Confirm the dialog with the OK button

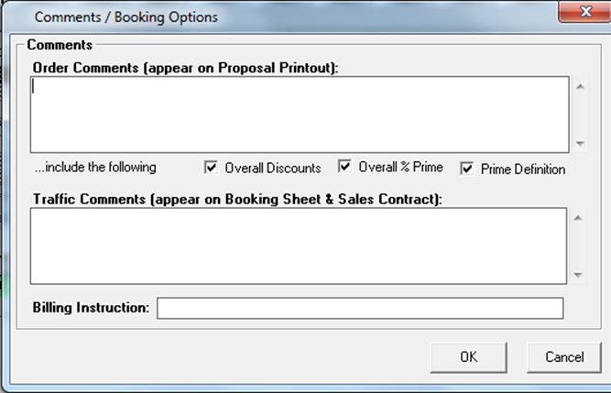pos(468,357)
